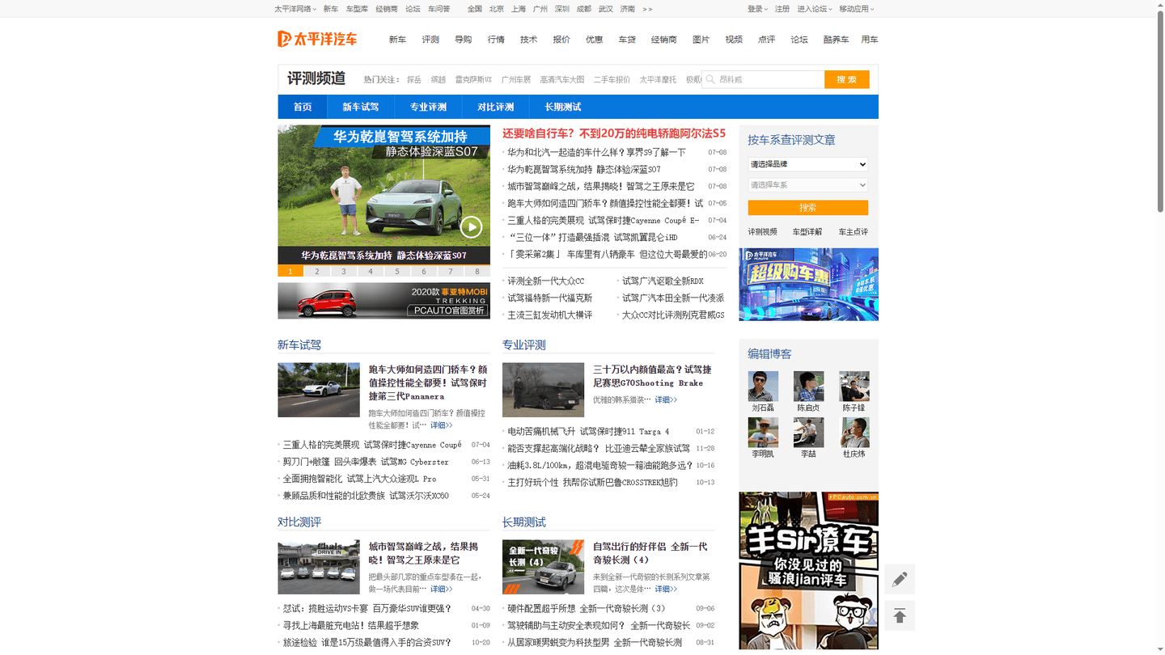The height and width of the screenshot is (655, 1165).
Task: Open 导购 in the main navigation
Action: 463,40
